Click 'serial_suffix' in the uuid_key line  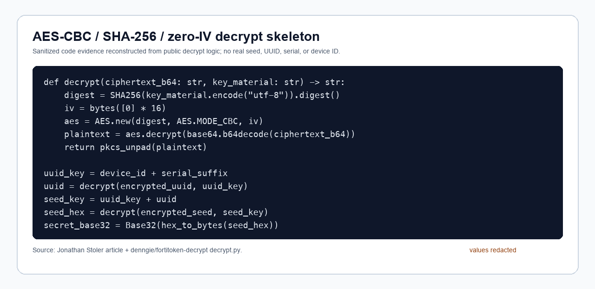pos(194,173)
